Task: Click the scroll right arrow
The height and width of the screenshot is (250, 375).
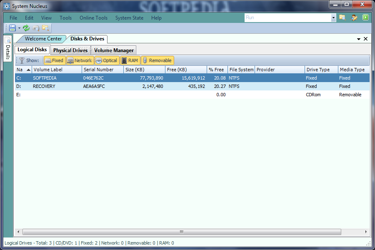Action: [366, 232]
